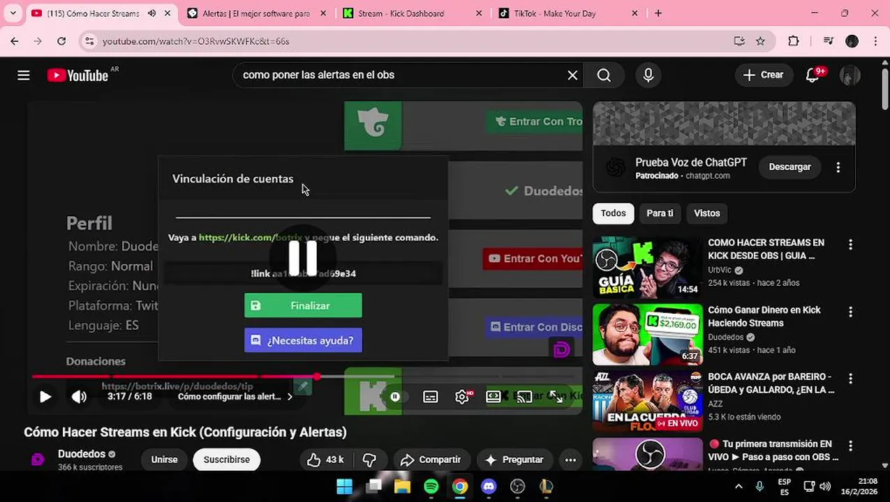The height and width of the screenshot is (502, 890).
Task: Open more actions ellipsis under the video
Action: point(570,459)
